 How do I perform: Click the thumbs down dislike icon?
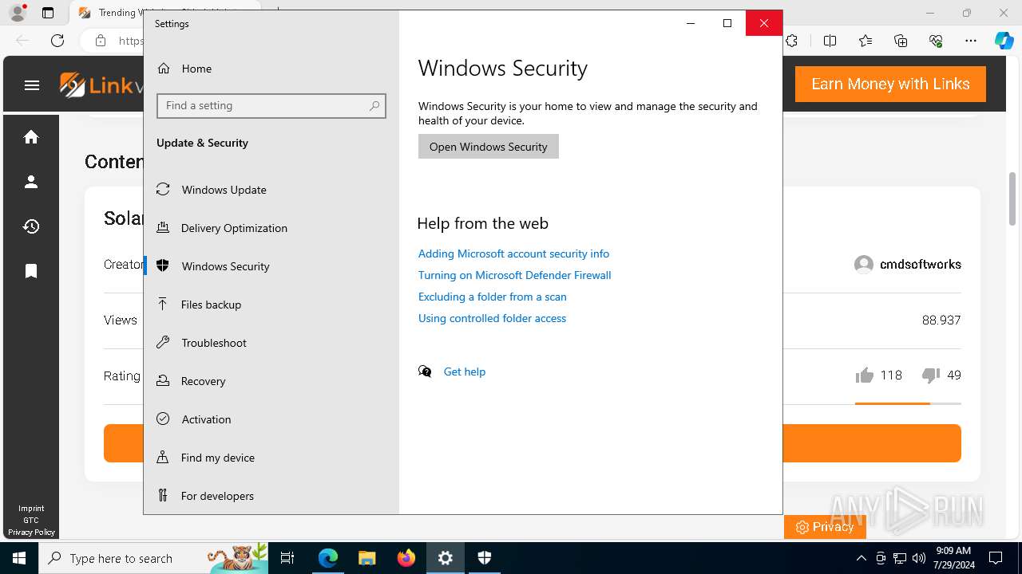930,375
